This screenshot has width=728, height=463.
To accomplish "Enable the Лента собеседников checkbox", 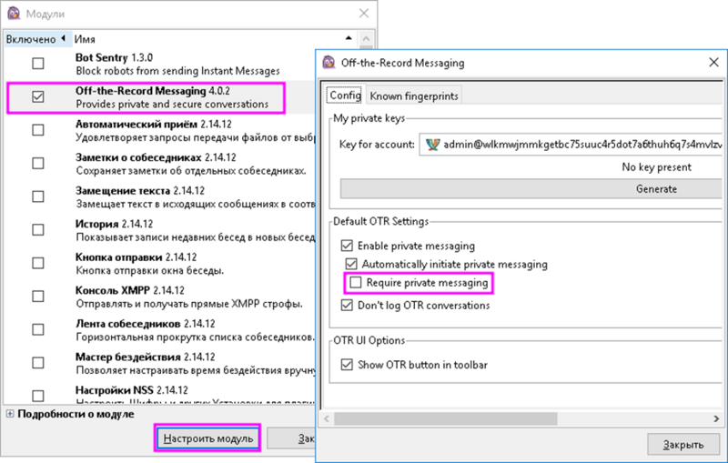I will tap(38, 330).
